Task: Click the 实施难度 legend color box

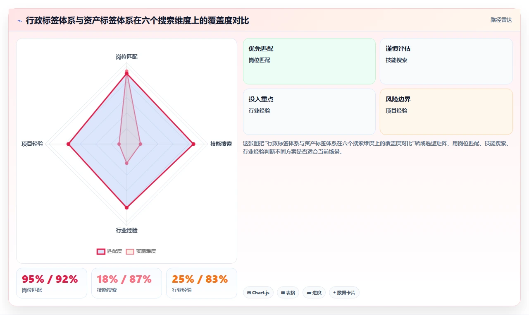Action: point(130,251)
